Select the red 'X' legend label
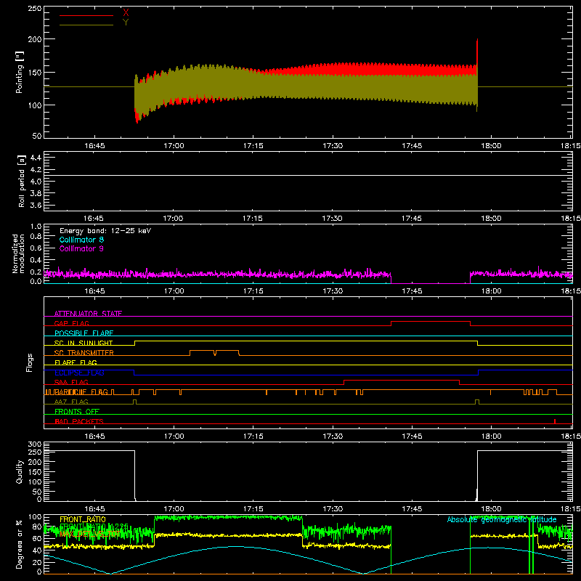581x581 pixels. click(x=126, y=13)
